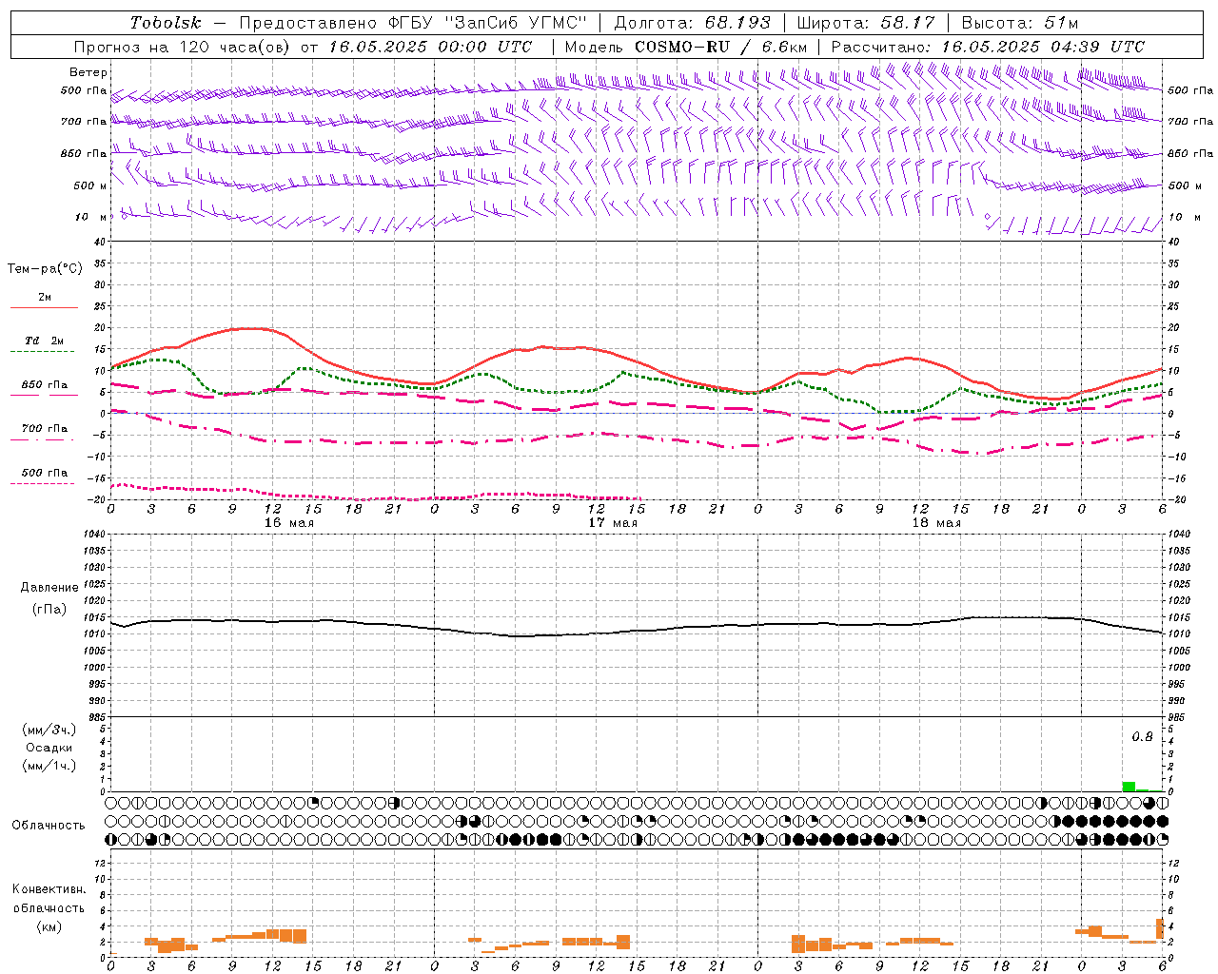Click the red line sample under '2м'
Viewport: 1218px width, 974px height.
(x=44, y=308)
